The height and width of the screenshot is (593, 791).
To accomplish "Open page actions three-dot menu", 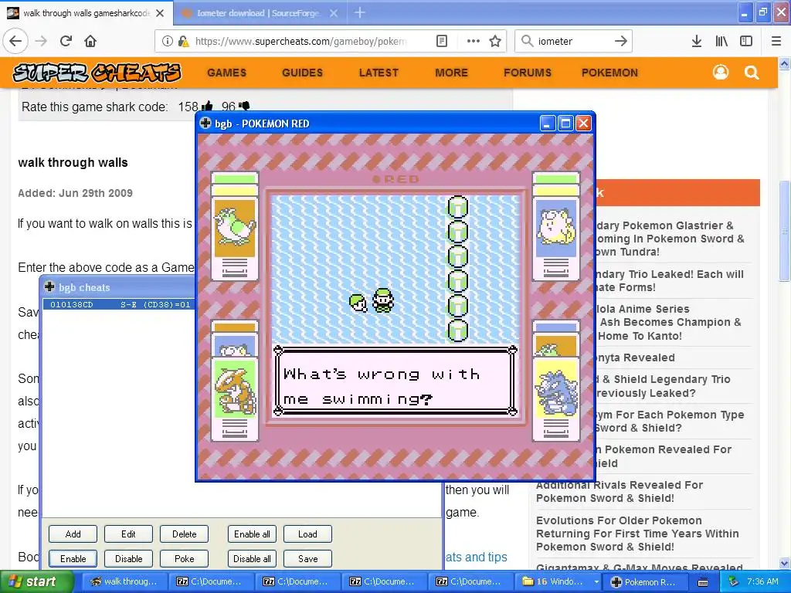I will click(x=473, y=41).
